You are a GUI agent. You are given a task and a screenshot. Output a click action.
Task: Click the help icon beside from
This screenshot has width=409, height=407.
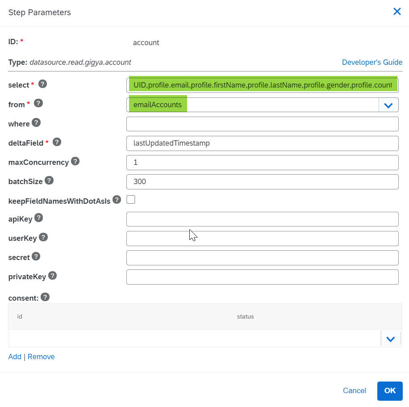[x=38, y=103]
